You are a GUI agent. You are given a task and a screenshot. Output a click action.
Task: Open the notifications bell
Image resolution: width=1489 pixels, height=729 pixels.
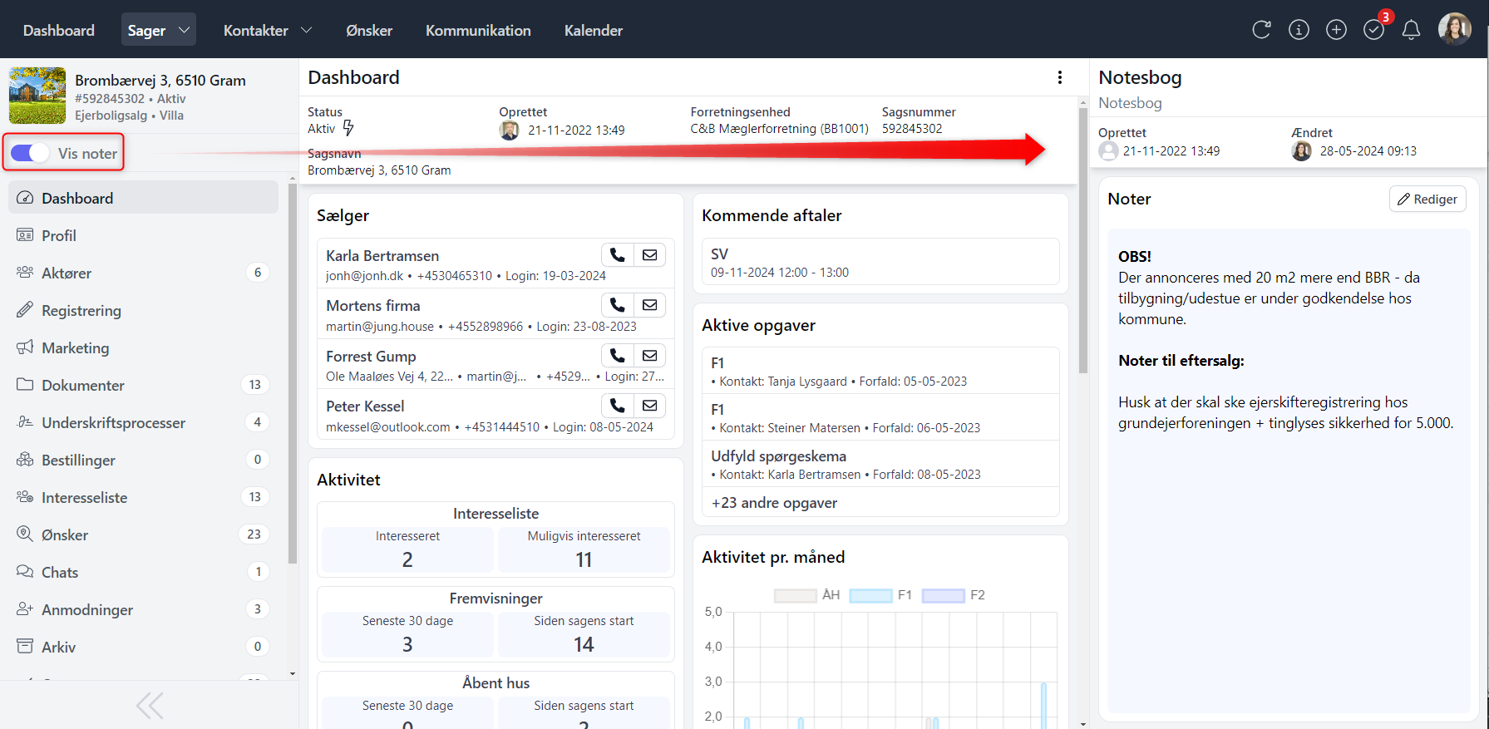click(1411, 31)
